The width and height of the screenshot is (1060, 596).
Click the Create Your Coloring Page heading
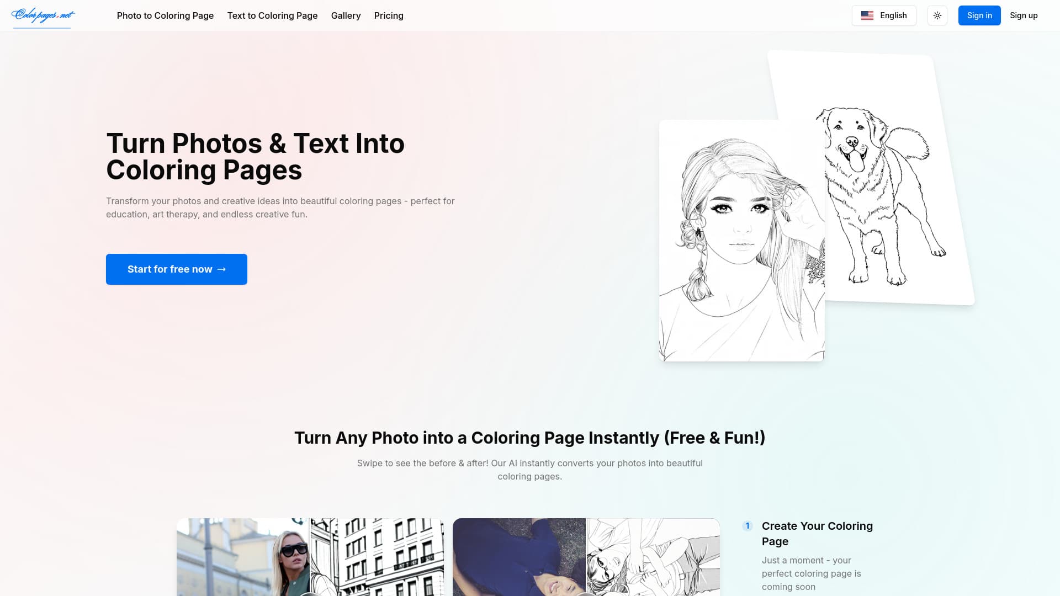pos(817,534)
